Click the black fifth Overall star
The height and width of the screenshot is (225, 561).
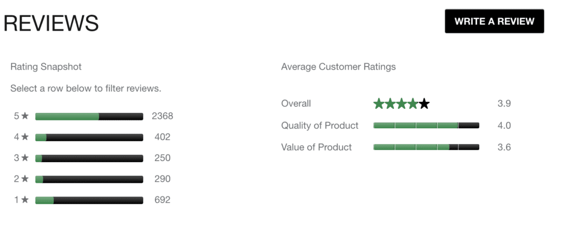[424, 103]
